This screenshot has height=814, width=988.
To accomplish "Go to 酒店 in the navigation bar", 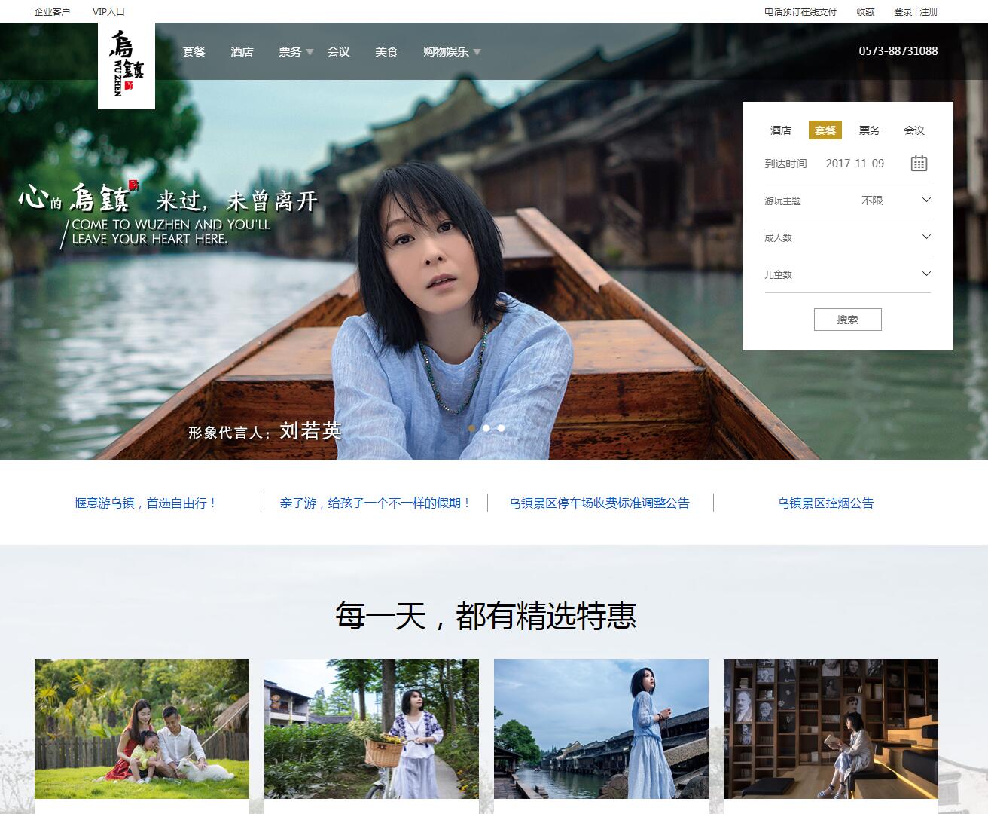I will pyautogui.click(x=242, y=51).
